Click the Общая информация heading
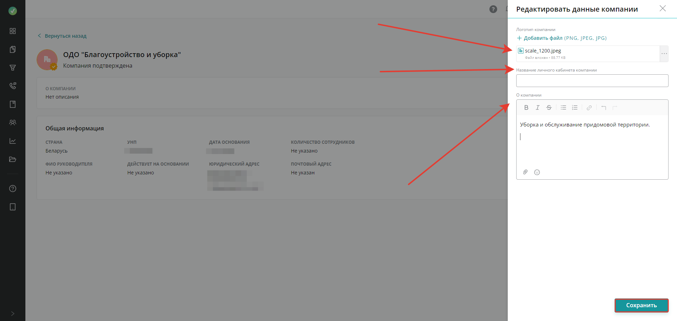 coord(74,128)
